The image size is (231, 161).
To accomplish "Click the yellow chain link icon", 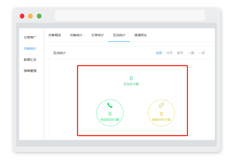I will pyautogui.click(x=161, y=105).
